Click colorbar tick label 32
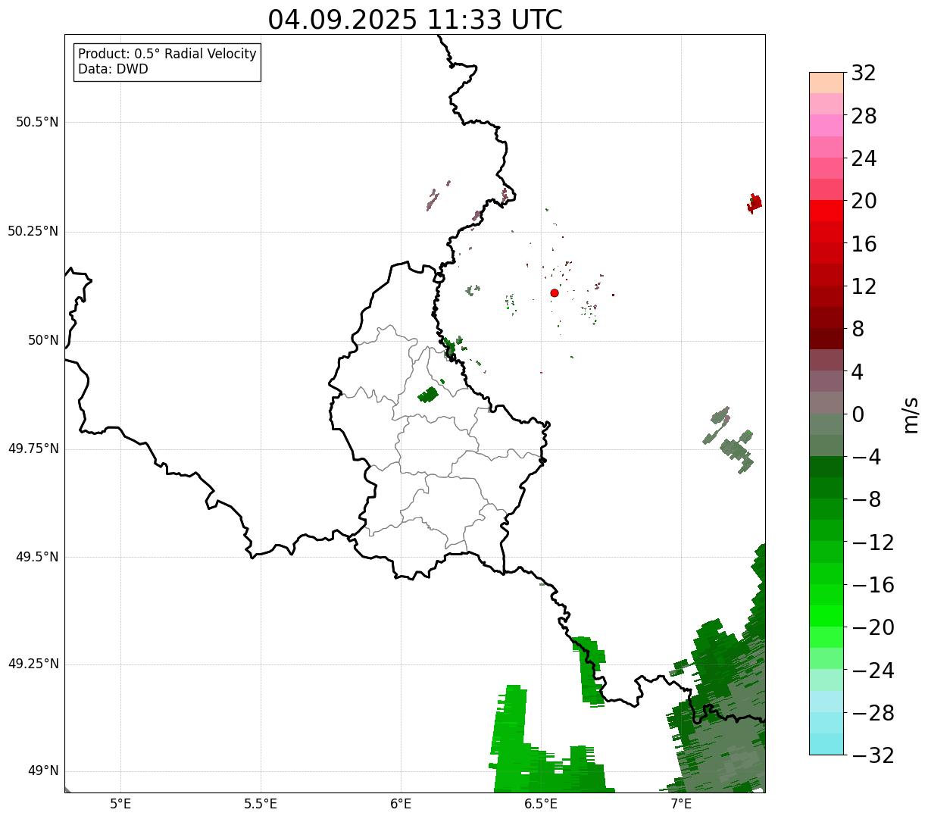The image size is (928, 819). tap(864, 73)
